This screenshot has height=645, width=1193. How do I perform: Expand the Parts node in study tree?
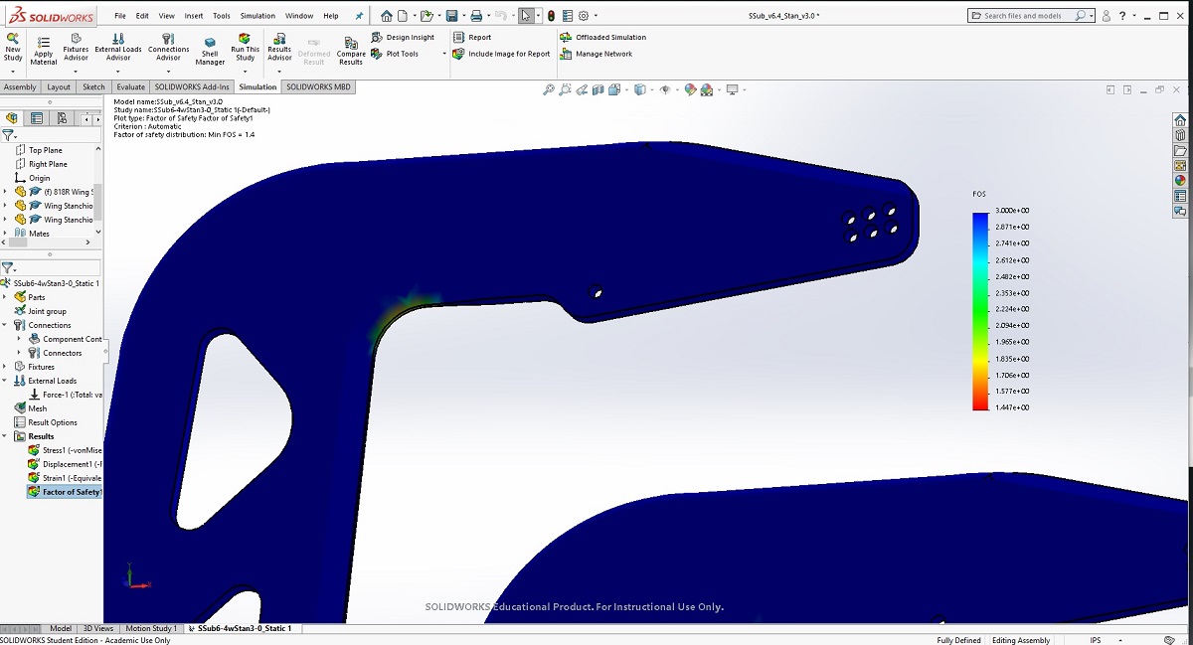5,297
